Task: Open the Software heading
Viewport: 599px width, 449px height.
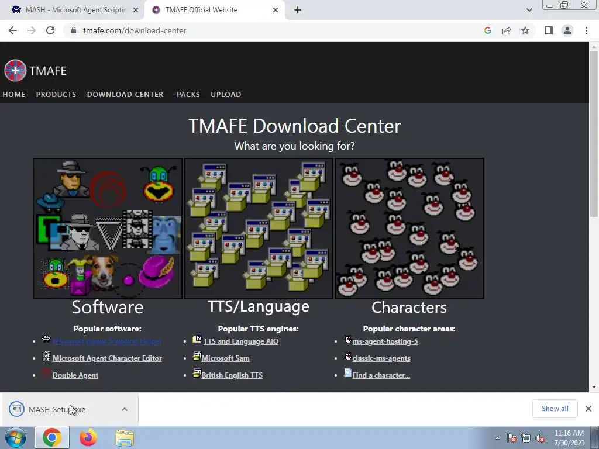Action: (108, 307)
